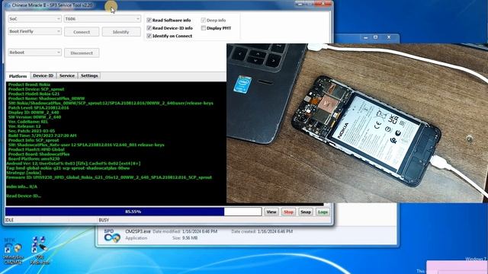Click the Connect button
This screenshot has height=274, width=488.
click(x=82, y=32)
